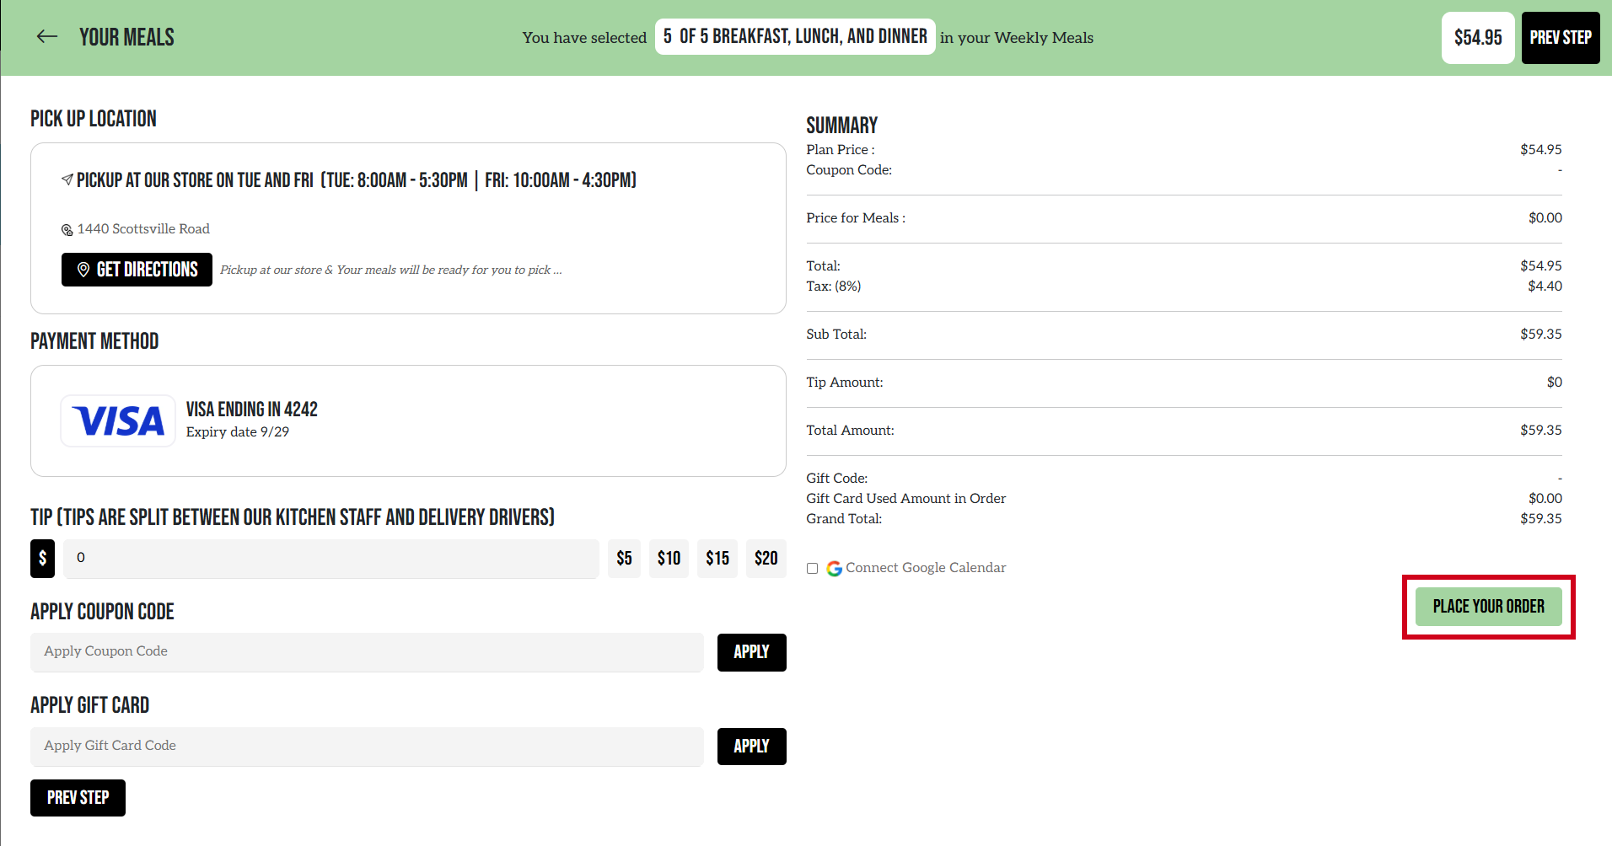Click the pin icon beside 1440 Scottsville Road
This screenshot has width=1612, height=846.
(x=67, y=229)
